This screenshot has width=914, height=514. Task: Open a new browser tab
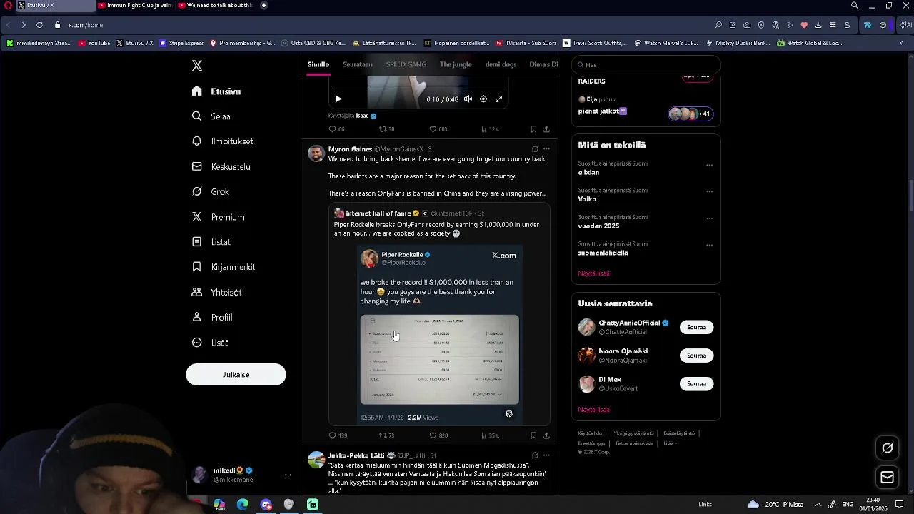click(264, 5)
